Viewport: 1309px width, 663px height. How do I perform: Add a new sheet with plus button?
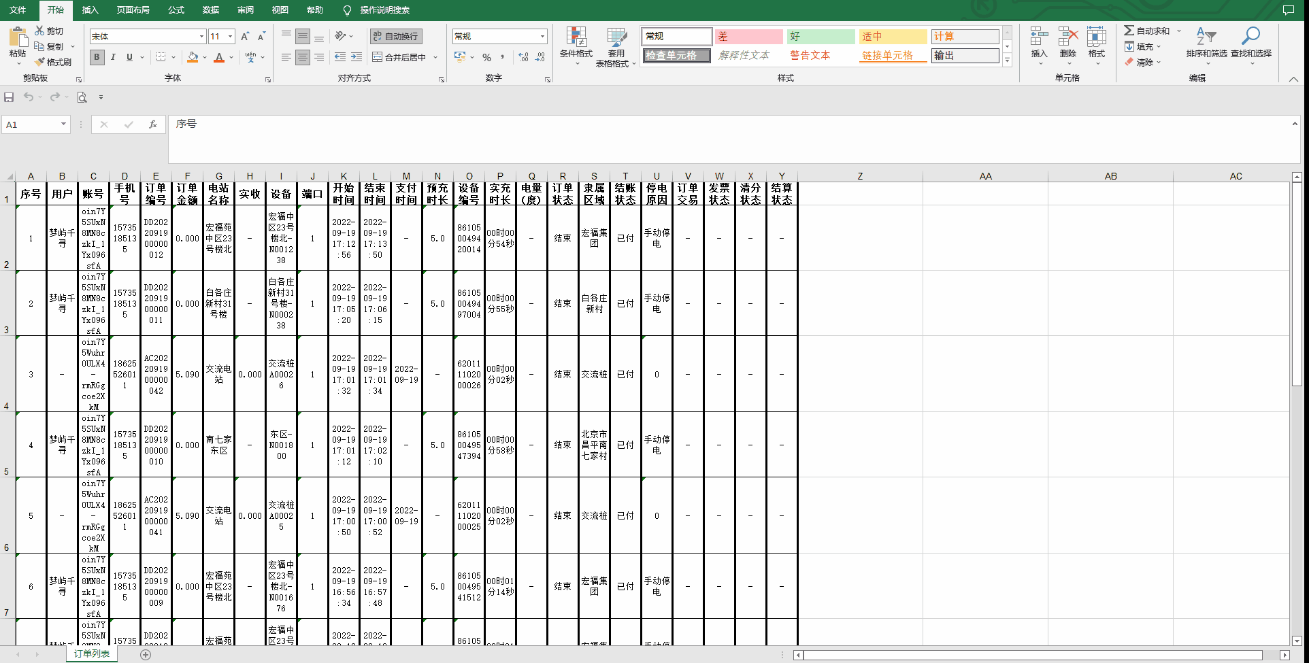click(146, 654)
